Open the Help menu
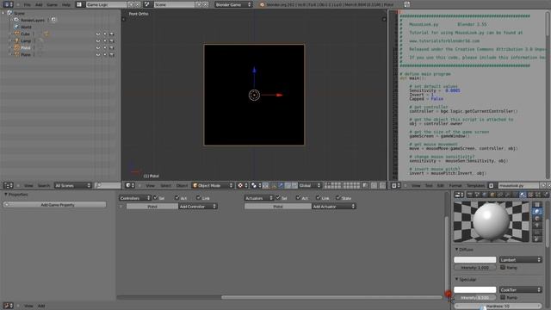551x310 pixels. click(66, 4)
